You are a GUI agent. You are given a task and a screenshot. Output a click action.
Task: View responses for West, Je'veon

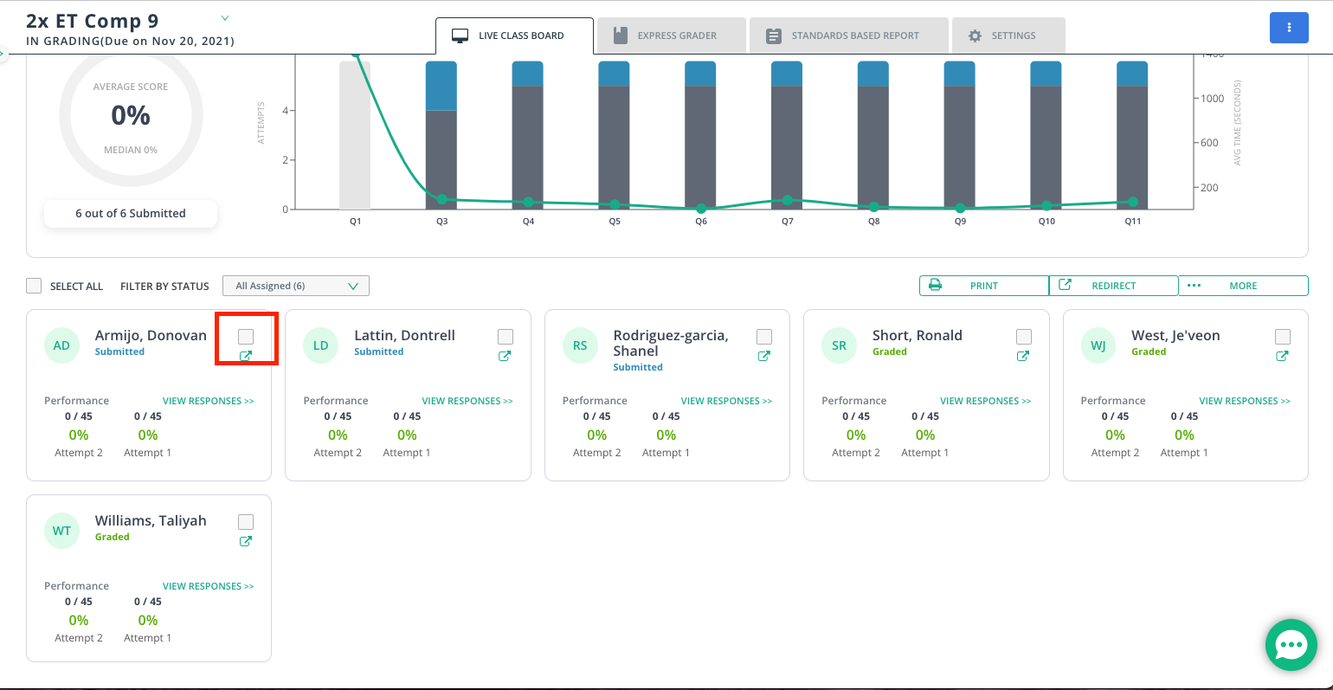pyautogui.click(x=1245, y=401)
